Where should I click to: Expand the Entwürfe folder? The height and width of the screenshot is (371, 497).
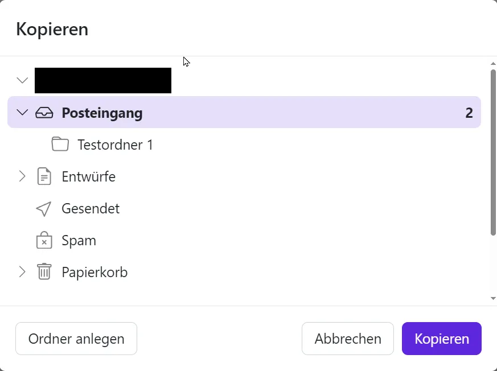coord(22,176)
